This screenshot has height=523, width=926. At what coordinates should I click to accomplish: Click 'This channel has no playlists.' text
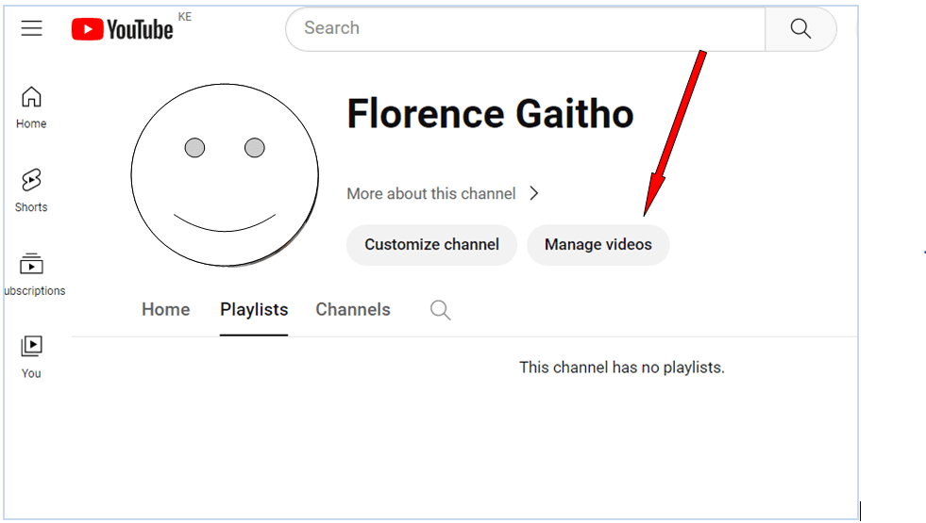tap(622, 368)
